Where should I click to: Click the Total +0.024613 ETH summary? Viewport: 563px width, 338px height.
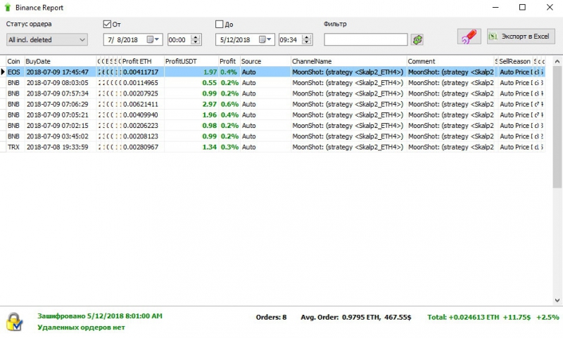click(x=493, y=317)
